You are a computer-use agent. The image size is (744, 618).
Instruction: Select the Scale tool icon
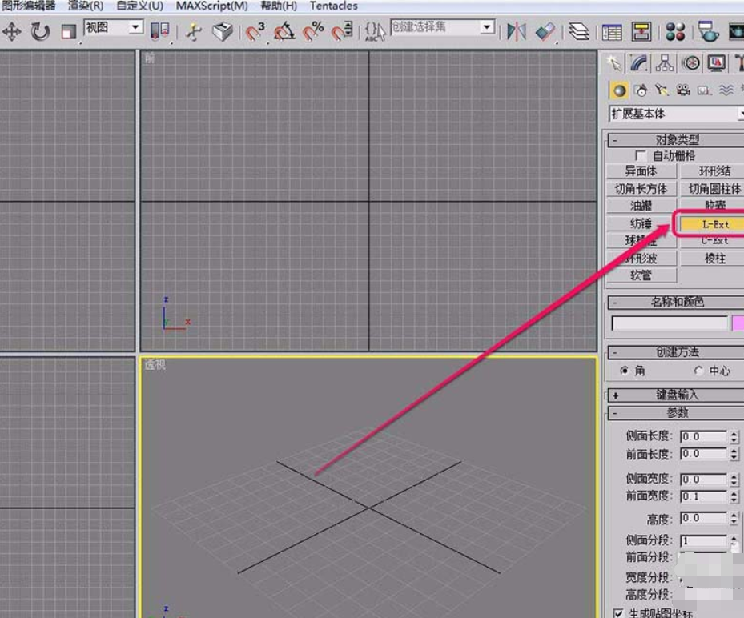68,32
